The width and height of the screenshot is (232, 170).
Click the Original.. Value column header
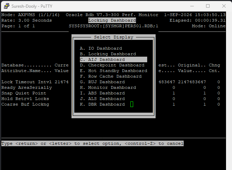click(192, 68)
